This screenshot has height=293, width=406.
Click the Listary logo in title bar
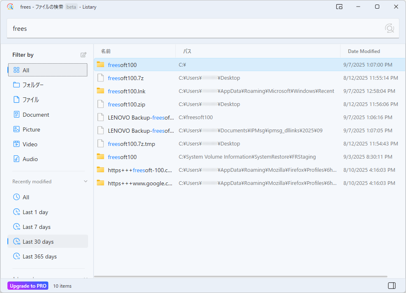(10, 7)
